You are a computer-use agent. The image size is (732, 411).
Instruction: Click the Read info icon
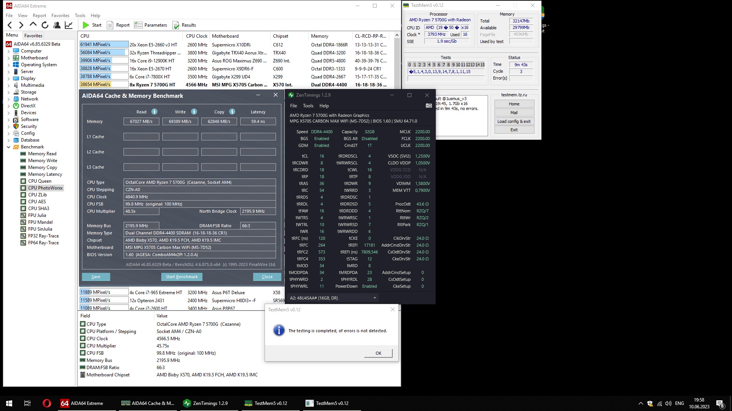point(154,112)
